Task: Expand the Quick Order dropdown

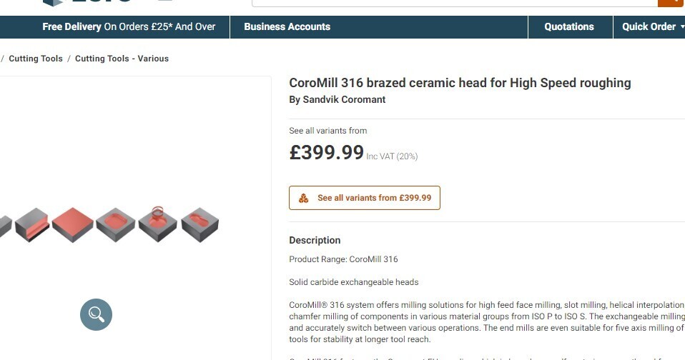Action: [x=652, y=27]
